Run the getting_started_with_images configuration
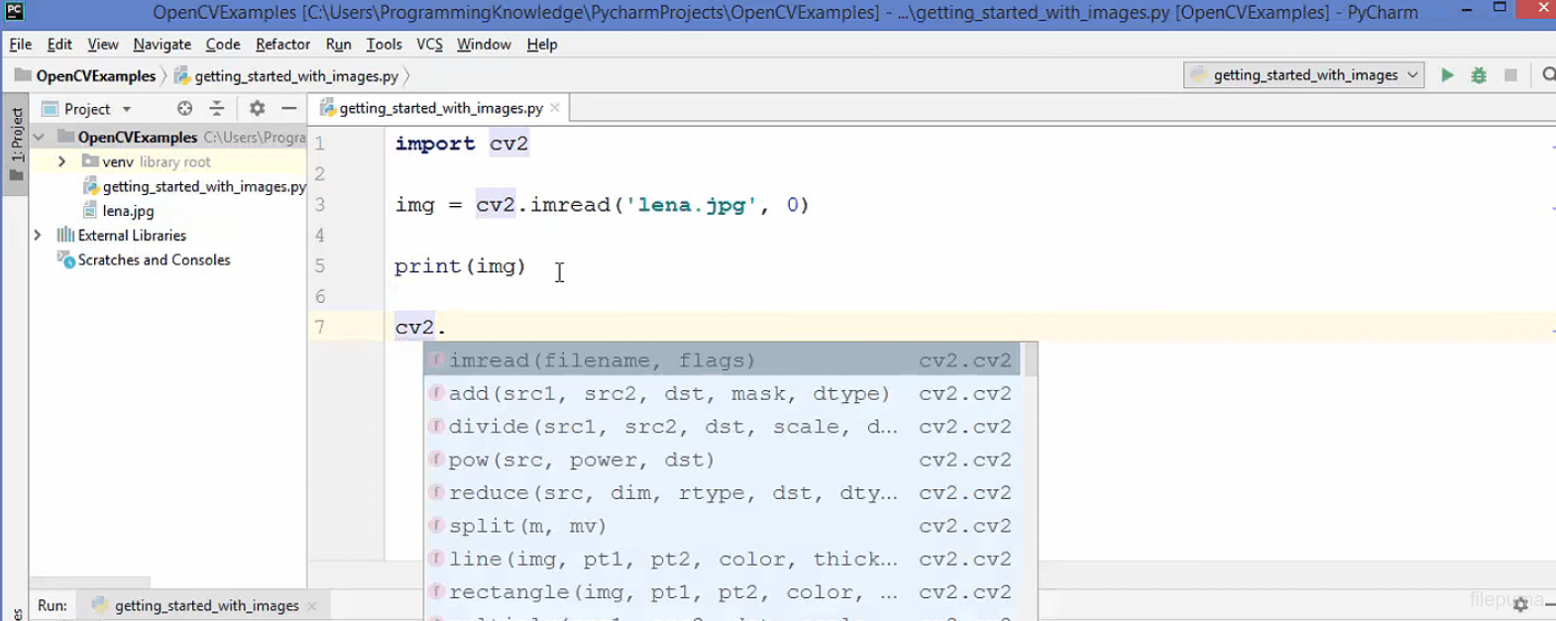 coord(1447,75)
